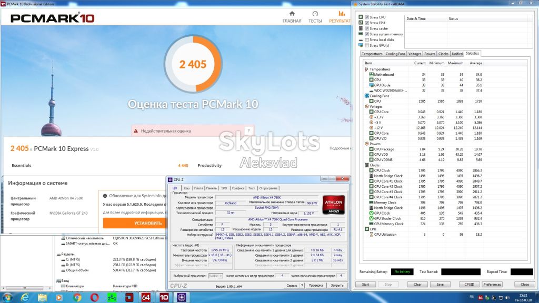Click the Start button in AIDA64
539x303 pixels.
[365, 284]
